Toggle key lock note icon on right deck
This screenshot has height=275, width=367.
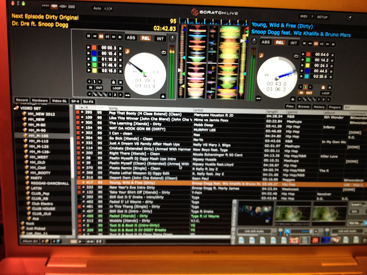[261, 55]
